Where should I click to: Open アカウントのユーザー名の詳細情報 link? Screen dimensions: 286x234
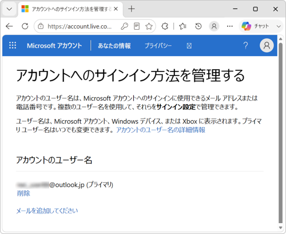(x=161, y=130)
